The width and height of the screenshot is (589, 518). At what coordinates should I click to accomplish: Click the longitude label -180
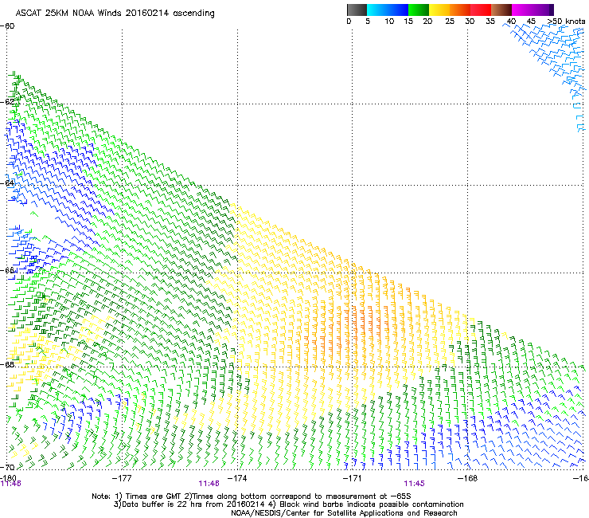(8, 478)
